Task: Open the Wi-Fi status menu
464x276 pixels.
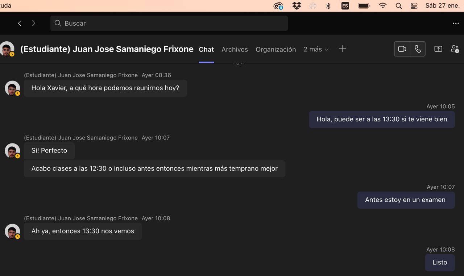Action: point(382,6)
